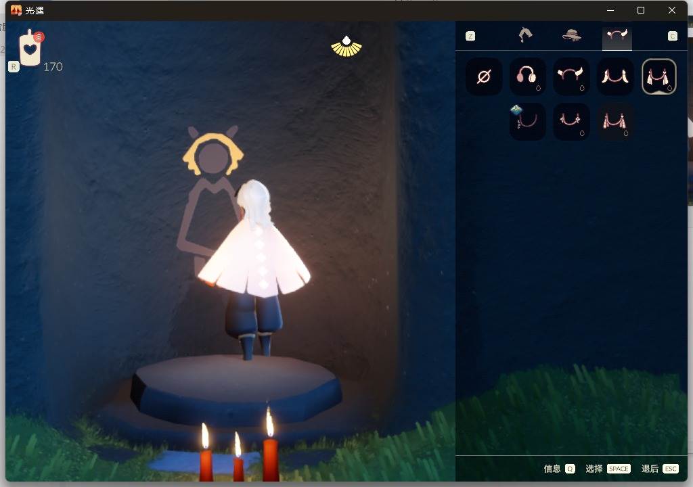Viewport: 693px width, 487px height.
Task: Choose the necklace with blue diamond badge
Action: pyautogui.click(x=527, y=122)
